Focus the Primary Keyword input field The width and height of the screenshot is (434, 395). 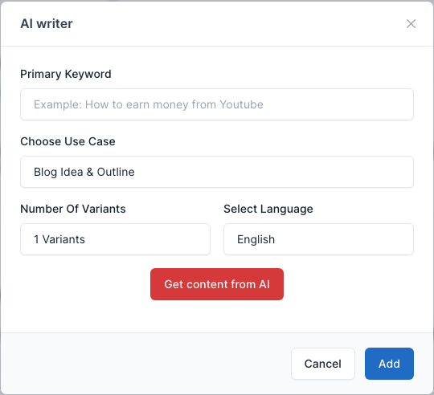click(x=217, y=104)
